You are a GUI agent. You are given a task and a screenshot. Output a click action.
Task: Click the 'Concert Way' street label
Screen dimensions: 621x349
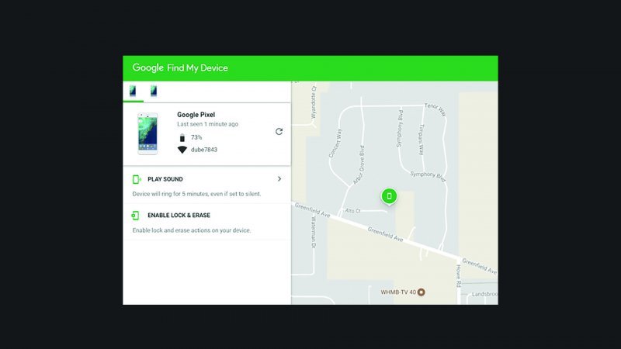click(335, 143)
